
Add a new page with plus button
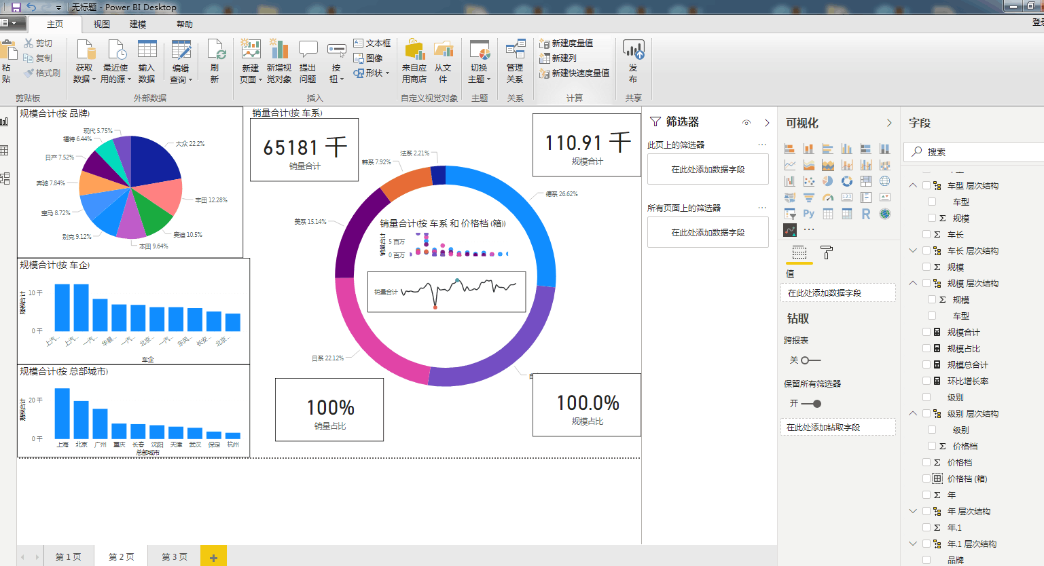pos(213,557)
